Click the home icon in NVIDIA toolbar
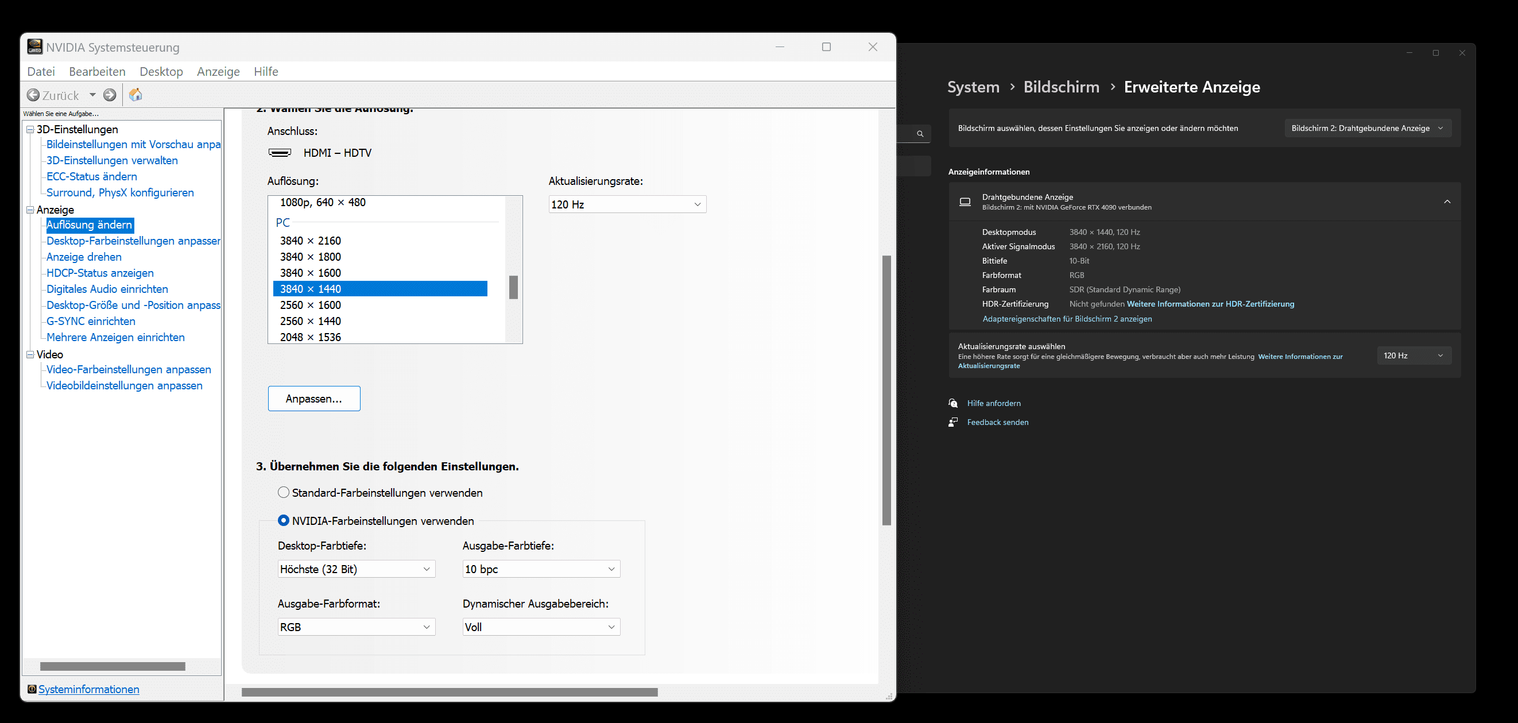 [135, 94]
